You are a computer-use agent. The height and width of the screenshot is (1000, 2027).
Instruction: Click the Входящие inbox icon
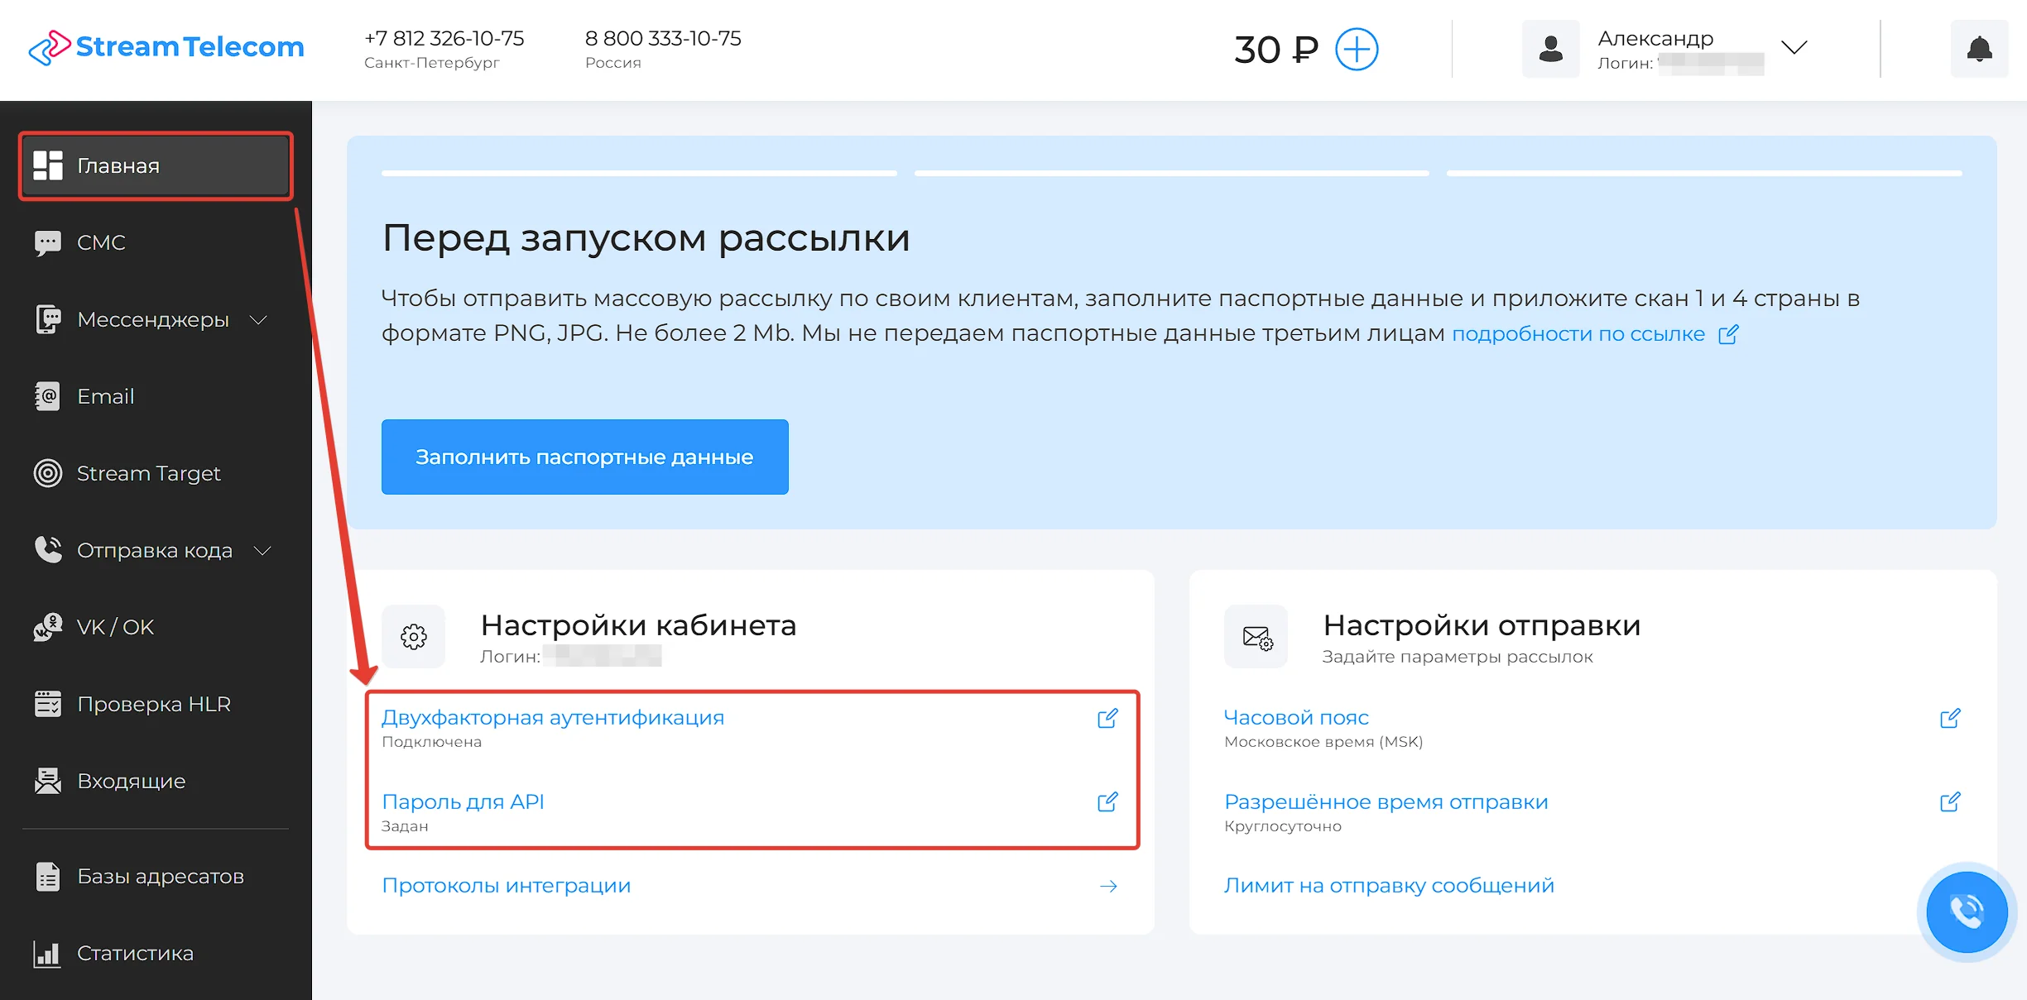tap(48, 781)
